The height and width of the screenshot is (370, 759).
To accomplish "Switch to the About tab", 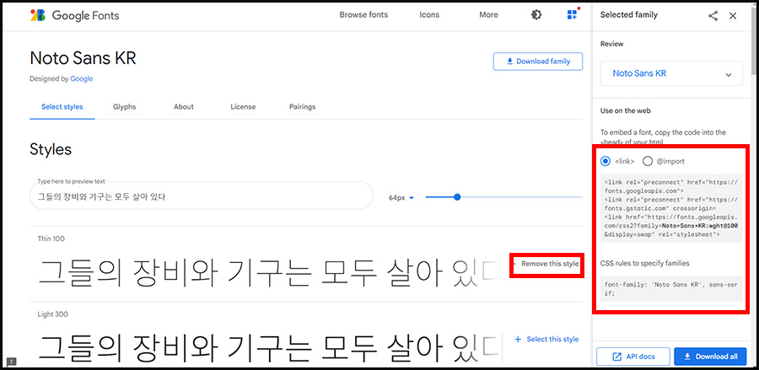I will pos(184,106).
